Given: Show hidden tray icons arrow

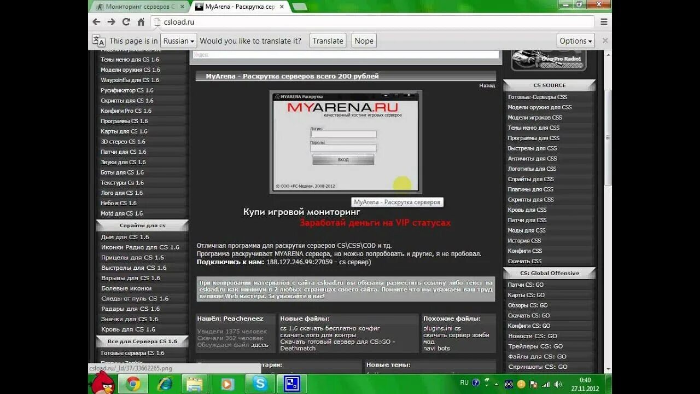Looking at the screenshot, I should point(497,384).
